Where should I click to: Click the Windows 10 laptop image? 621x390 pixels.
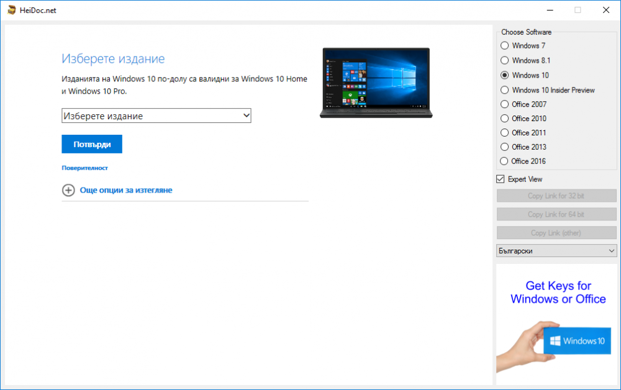coord(376,83)
